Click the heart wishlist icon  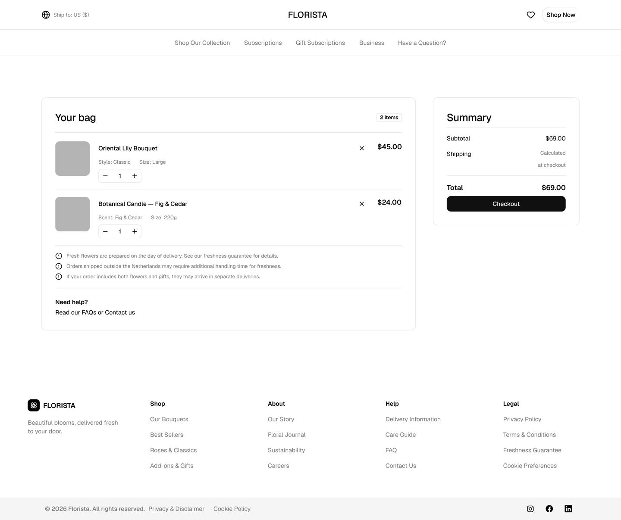pyautogui.click(x=530, y=15)
